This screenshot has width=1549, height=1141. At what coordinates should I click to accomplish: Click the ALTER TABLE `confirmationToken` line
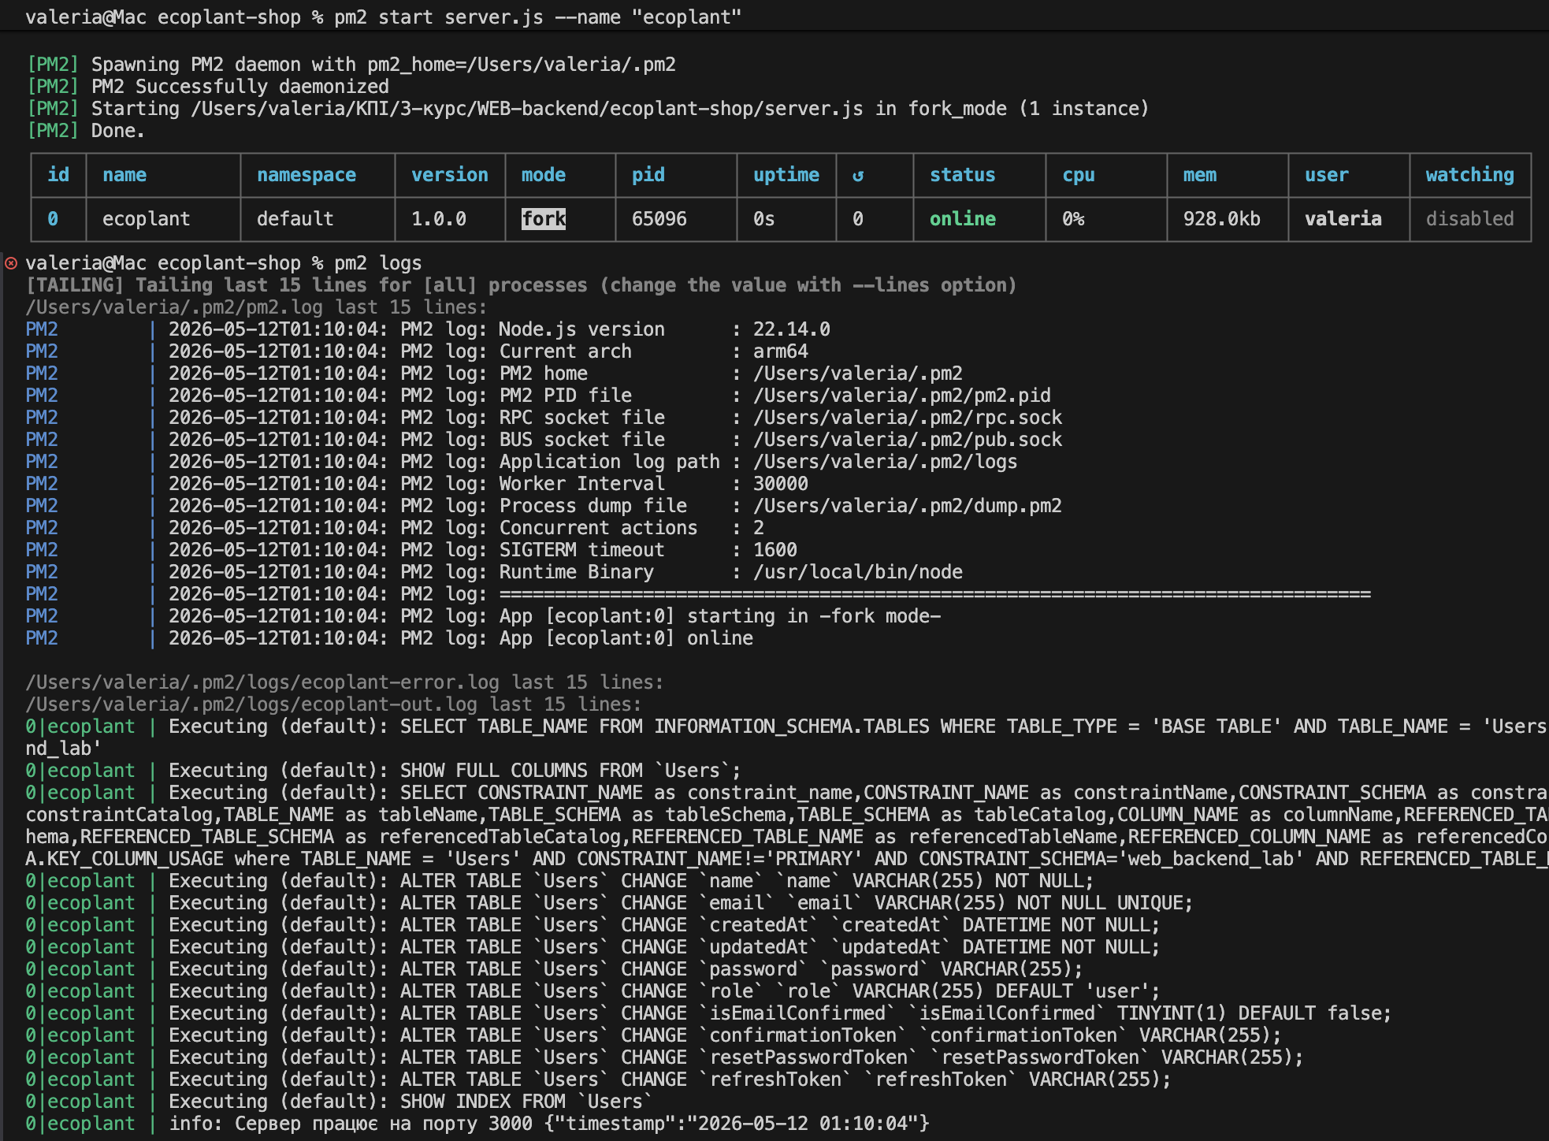click(x=654, y=1035)
